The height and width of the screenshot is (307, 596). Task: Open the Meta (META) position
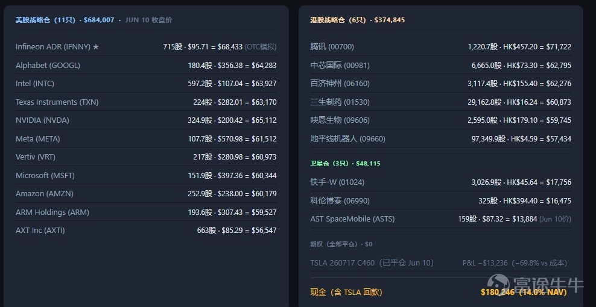tap(146, 139)
